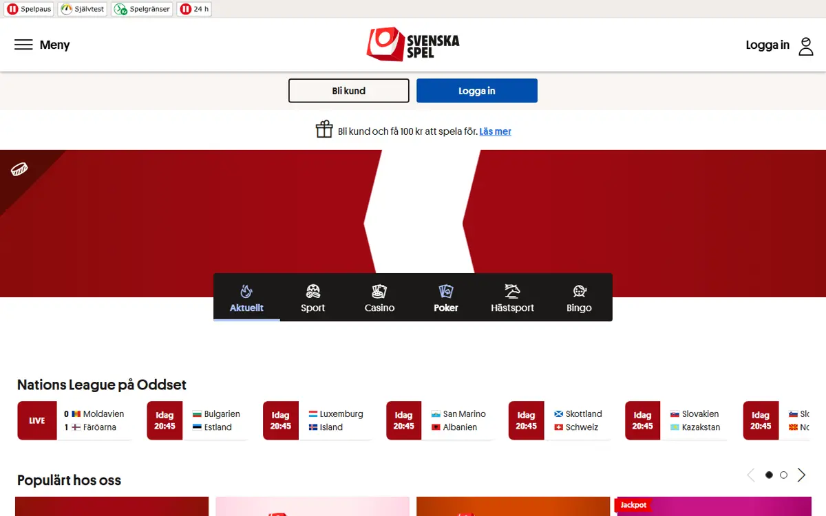Open the San Marino vs Albanien match
826x516 pixels.
point(441,420)
